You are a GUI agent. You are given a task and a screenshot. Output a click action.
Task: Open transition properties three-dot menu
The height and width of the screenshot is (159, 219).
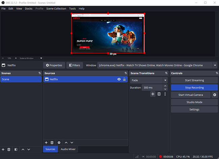pos(165,94)
